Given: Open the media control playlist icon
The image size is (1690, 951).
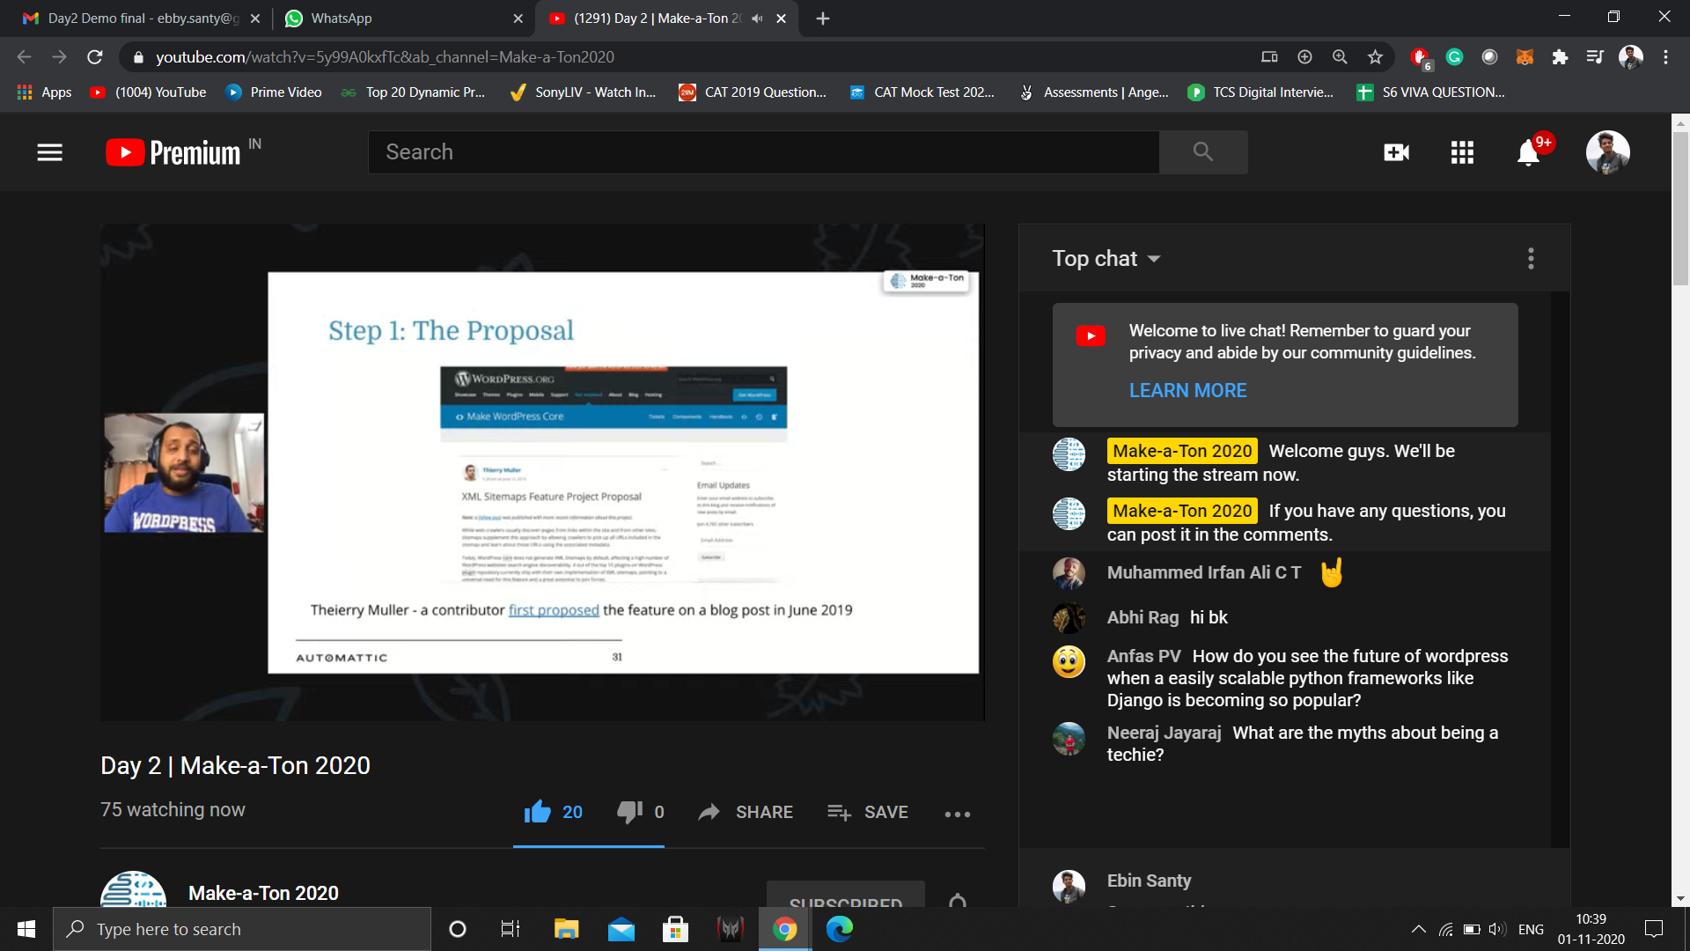Looking at the screenshot, I should [x=1595, y=57].
